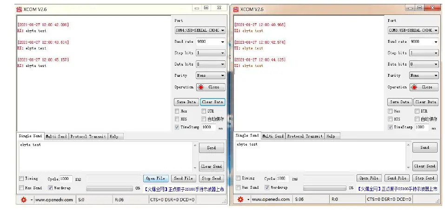Click send text area in right window
The image size is (445, 212).
click(321, 156)
